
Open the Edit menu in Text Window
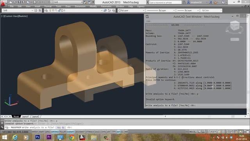148,21
